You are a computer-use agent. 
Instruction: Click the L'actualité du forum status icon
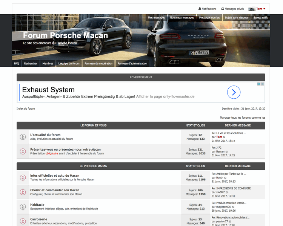23,137
